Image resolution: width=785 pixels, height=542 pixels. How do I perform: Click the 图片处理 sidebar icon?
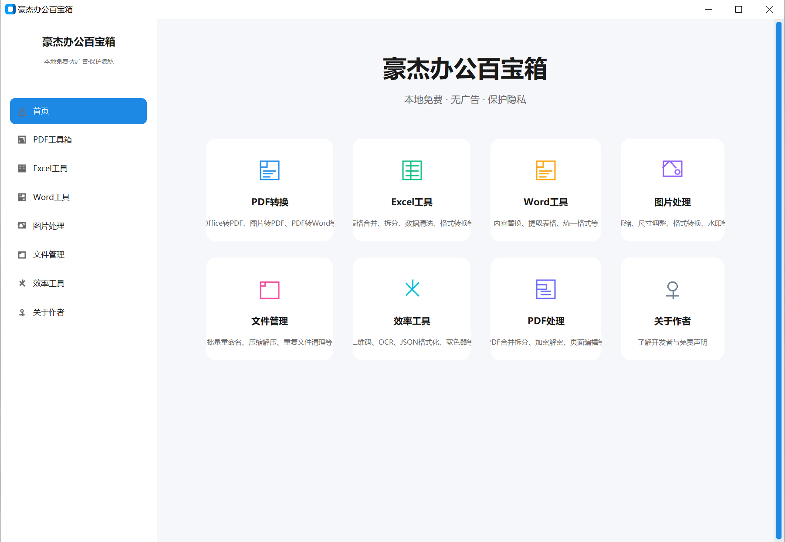[x=22, y=226]
